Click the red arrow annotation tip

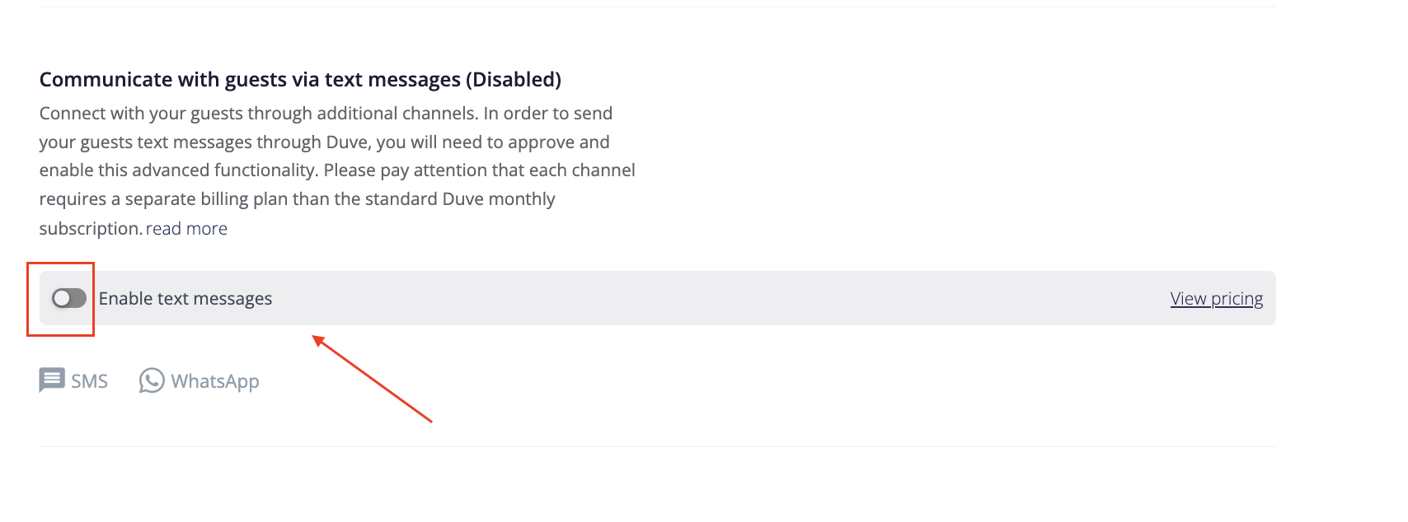click(314, 336)
